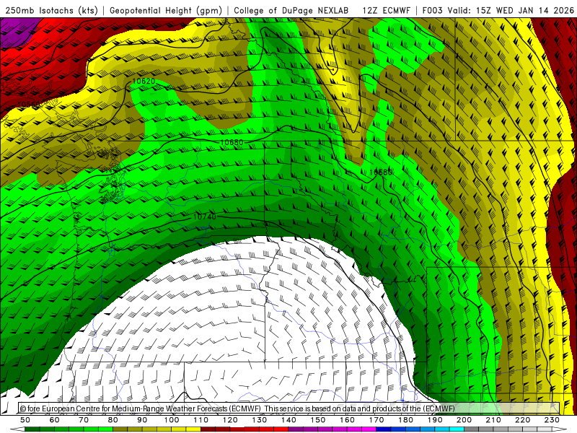The height and width of the screenshot is (433, 577).
Task: Click the '250mb Isotachs (kts)' title text
Action: pos(52,11)
